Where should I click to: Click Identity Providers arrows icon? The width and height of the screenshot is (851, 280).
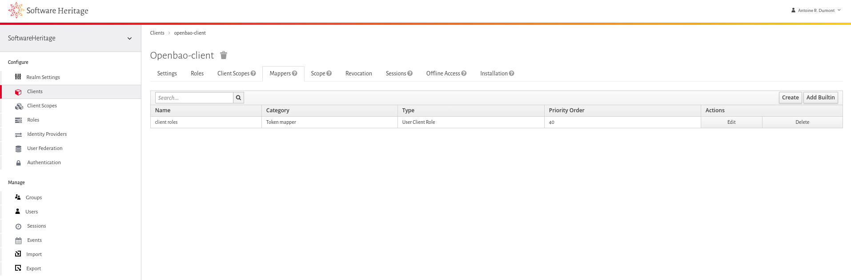pyautogui.click(x=18, y=134)
